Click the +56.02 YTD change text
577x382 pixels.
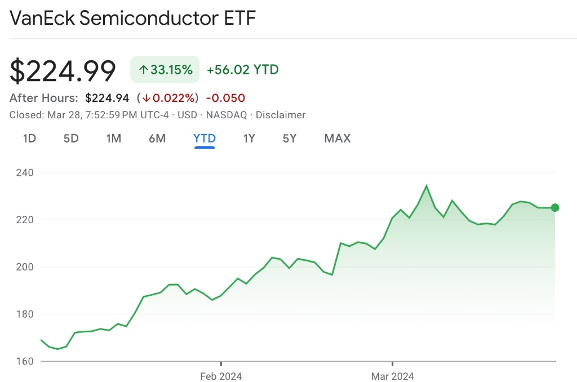coord(243,70)
